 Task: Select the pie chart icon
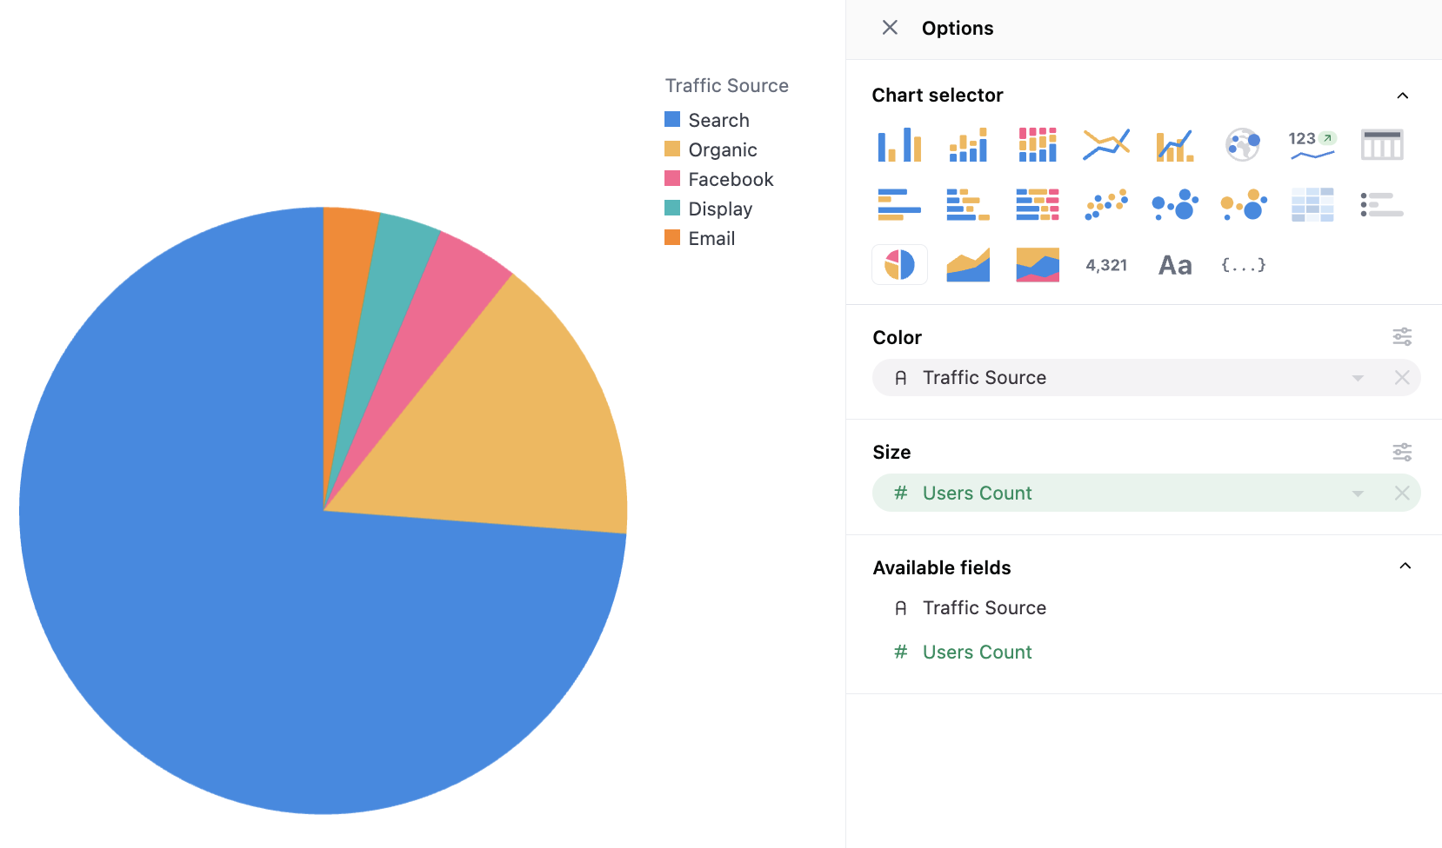pos(899,265)
